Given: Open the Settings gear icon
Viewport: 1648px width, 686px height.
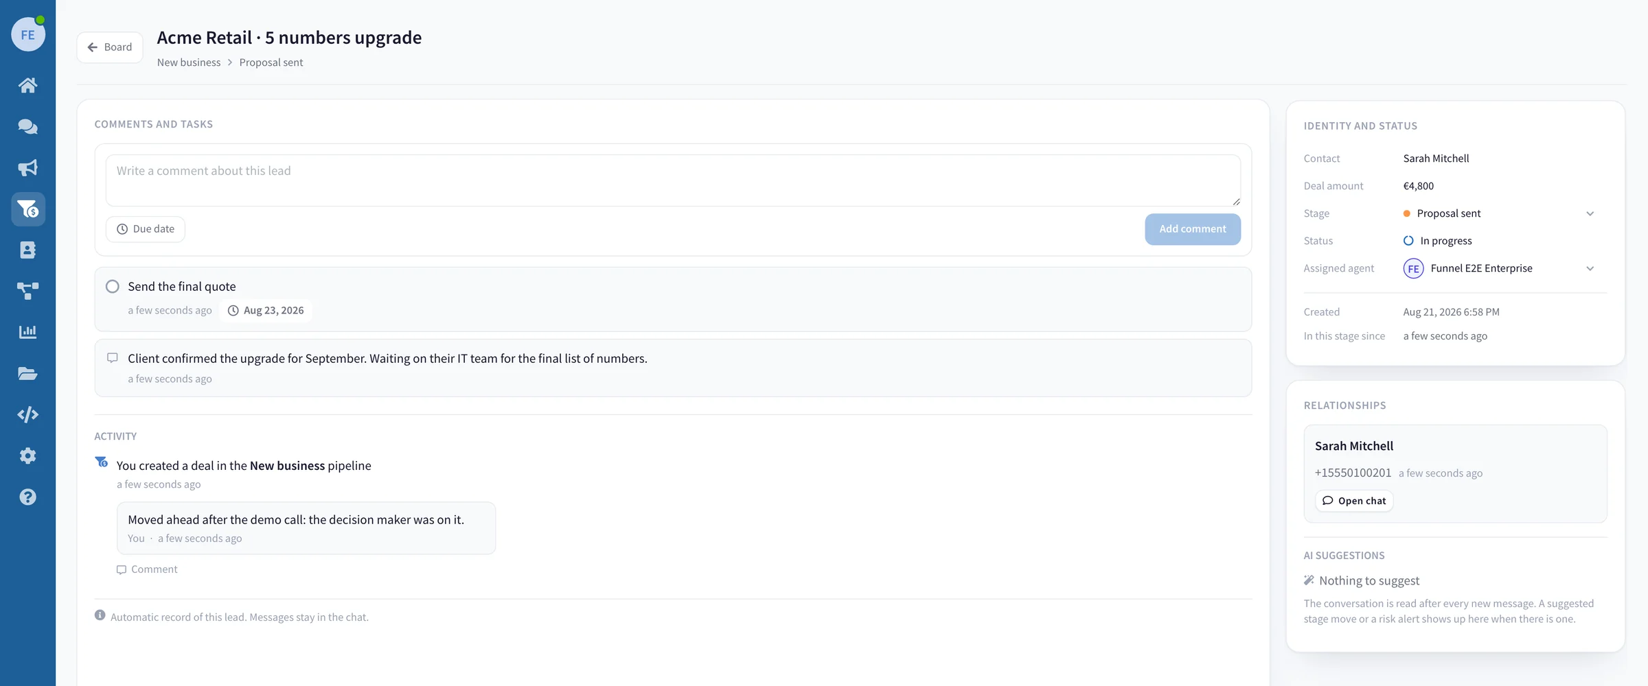Looking at the screenshot, I should 28,456.
